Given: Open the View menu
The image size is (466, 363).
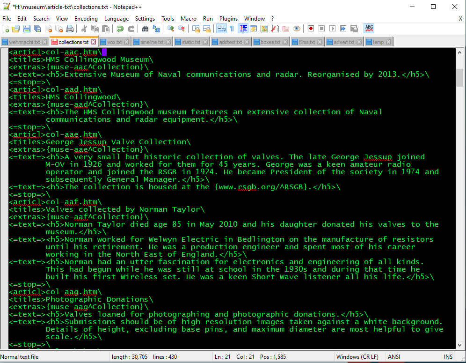Looking at the screenshot, I should 62,18.
